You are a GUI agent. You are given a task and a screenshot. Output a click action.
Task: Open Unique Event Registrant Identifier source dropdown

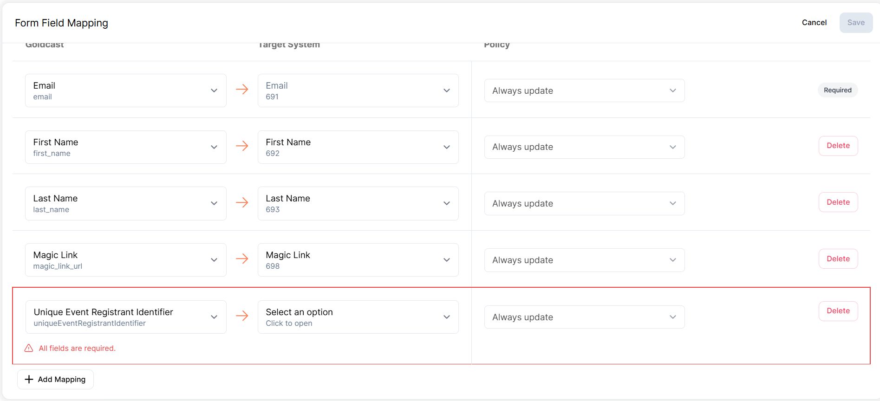click(126, 317)
